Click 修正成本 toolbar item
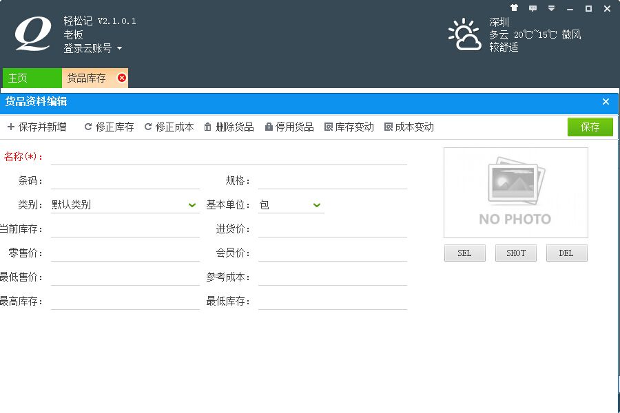Image resolution: width=620 pixels, height=413 pixels. point(169,127)
